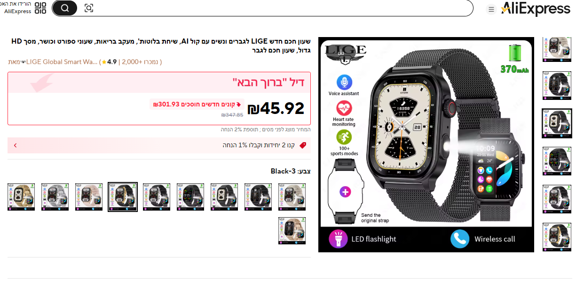The width and height of the screenshot is (584, 295).
Task: Click the AliExpress logo
Action: pos(536,8)
